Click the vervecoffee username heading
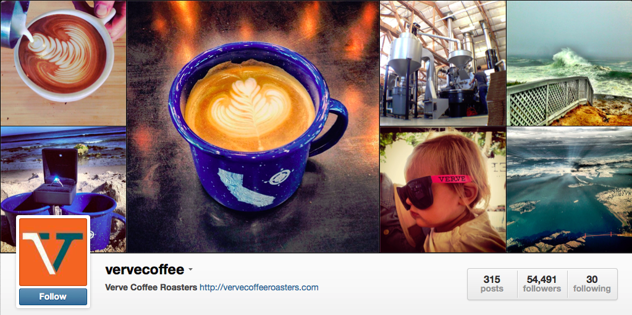 145,269
